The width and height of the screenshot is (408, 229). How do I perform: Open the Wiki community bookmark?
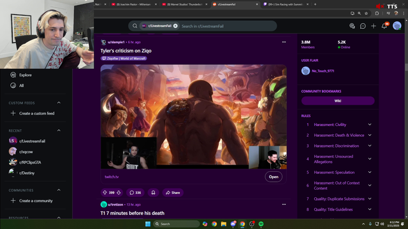click(x=338, y=101)
